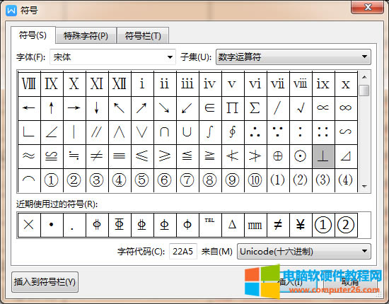Click the 取消 cancel button

pyautogui.click(x=350, y=282)
